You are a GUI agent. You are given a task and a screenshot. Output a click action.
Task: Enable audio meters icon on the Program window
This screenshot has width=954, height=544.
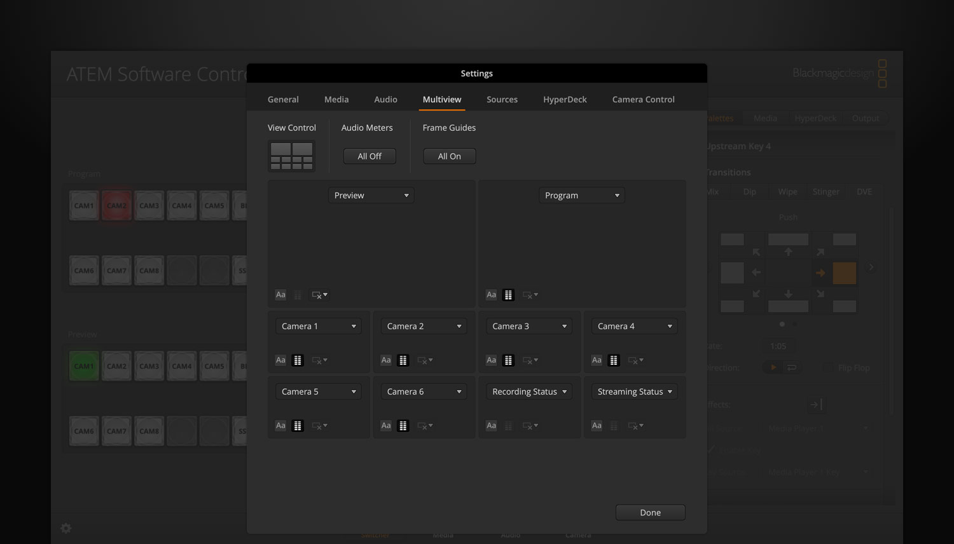pos(508,294)
